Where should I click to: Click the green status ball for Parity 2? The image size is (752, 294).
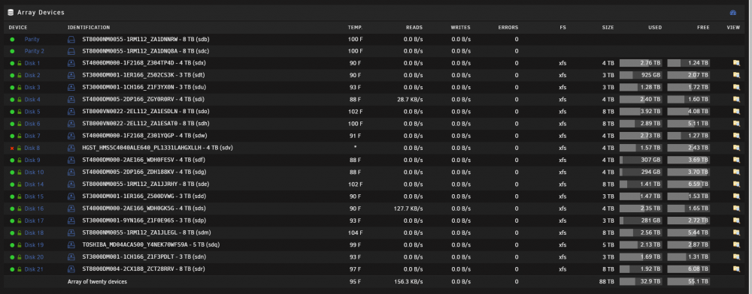tap(12, 51)
